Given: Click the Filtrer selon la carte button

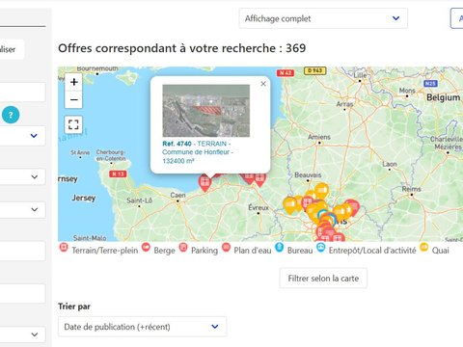Looking at the screenshot, I should coord(323,279).
